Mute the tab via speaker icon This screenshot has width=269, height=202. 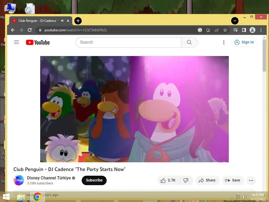click(x=63, y=21)
